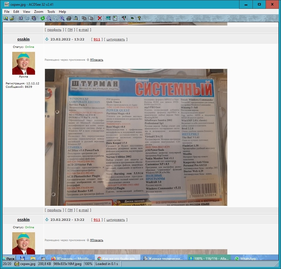This screenshot has height=269, width=281.
Task: Click the Пуск start button in the pictured taskbar
Action: [x=9, y=258]
